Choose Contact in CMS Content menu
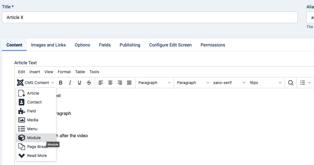This screenshot has height=165, width=314. pos(36,102)
